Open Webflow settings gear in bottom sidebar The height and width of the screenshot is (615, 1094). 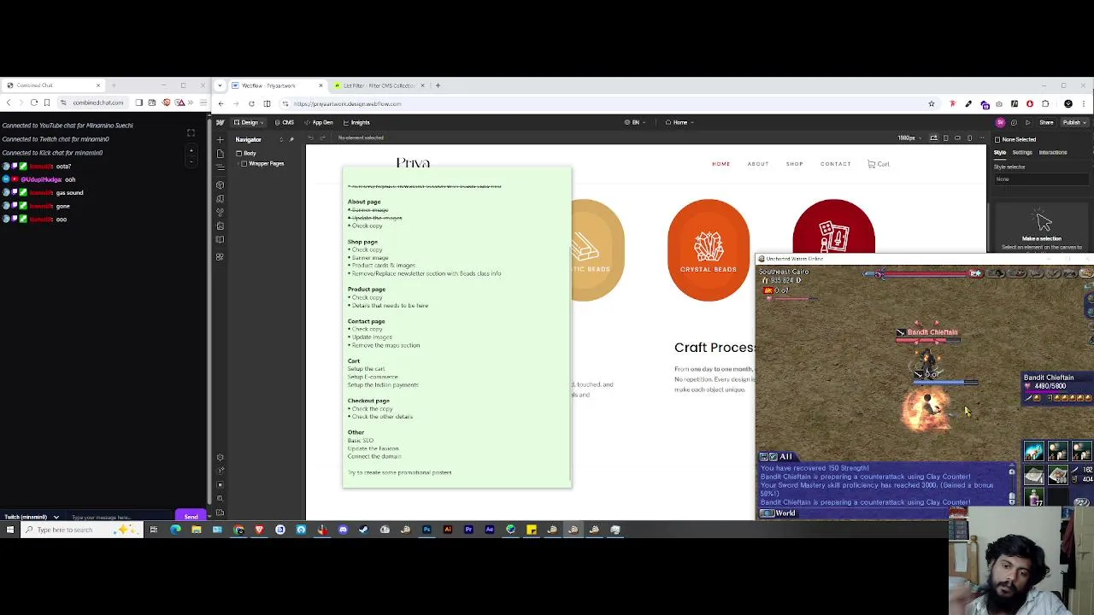point(220,457)
